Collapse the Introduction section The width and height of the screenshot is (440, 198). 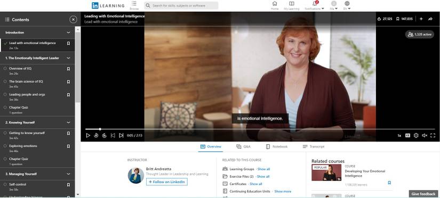click(x=68, y=32)
